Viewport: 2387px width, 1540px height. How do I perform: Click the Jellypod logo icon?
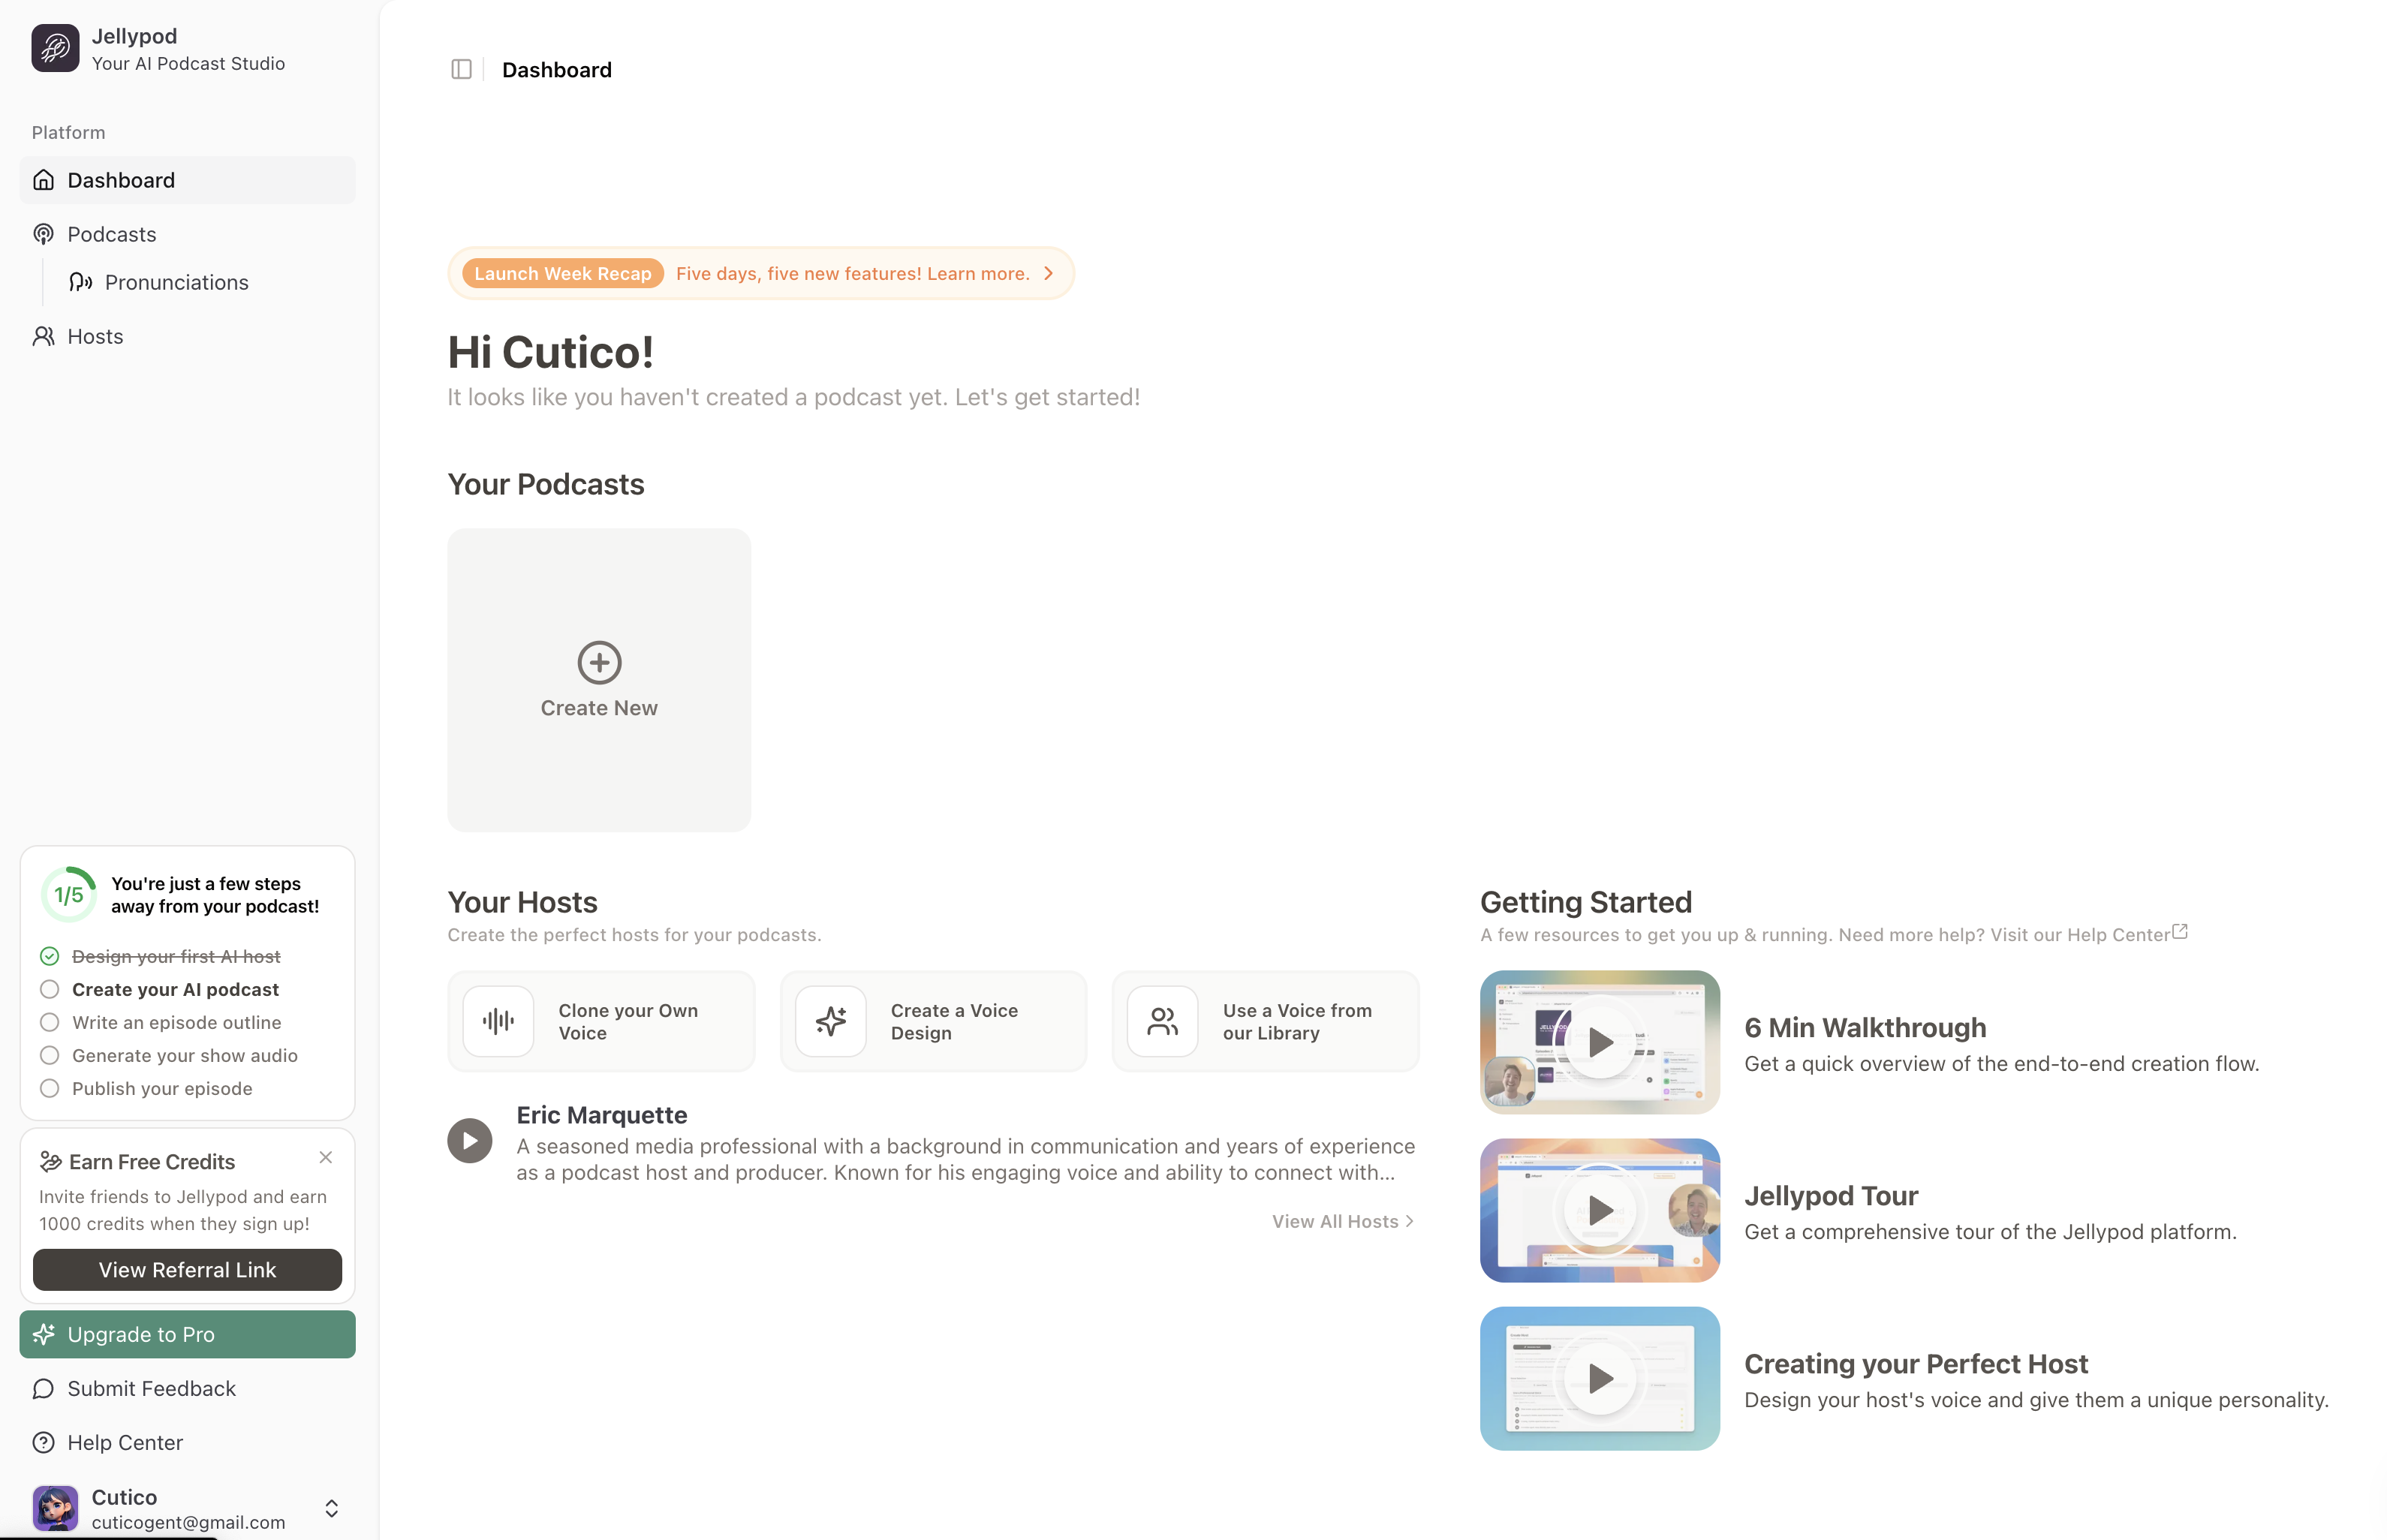pos(55,48)
